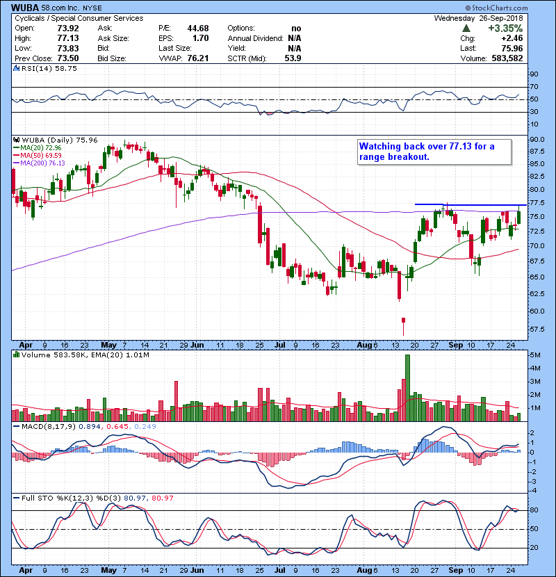Click the Volume 583.58K, EMA(20) 1.01M label

(85, 355)
